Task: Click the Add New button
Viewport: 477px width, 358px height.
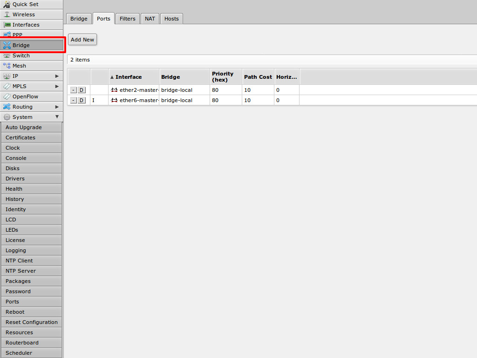Action: (x=82, y=40)
